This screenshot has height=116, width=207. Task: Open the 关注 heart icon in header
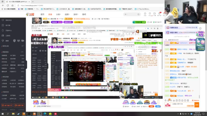(150, 14)
